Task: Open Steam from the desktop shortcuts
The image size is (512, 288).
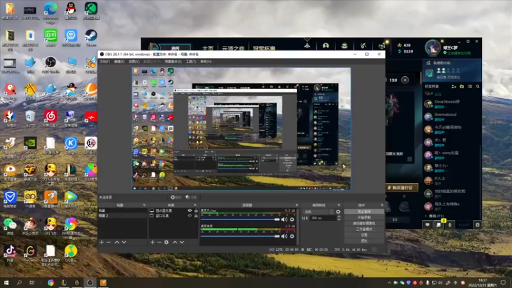Action: 91,36
